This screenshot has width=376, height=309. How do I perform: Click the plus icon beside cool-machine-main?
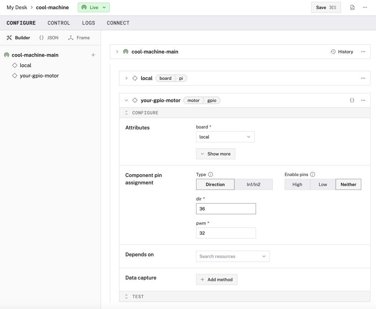93,55
